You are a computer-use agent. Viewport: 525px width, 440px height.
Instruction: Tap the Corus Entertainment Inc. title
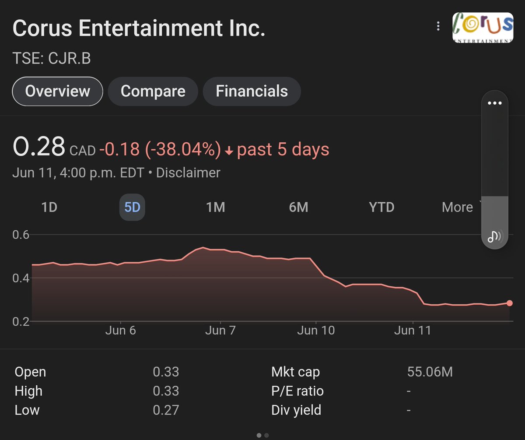[139, 29]
